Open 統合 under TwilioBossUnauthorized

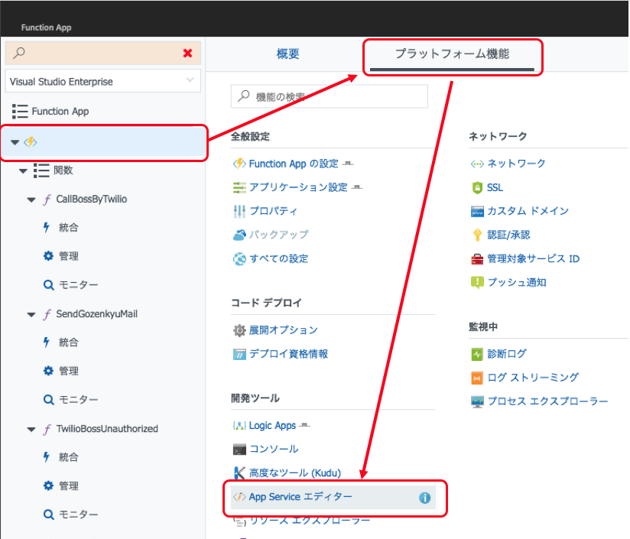(x=68, y=457)
